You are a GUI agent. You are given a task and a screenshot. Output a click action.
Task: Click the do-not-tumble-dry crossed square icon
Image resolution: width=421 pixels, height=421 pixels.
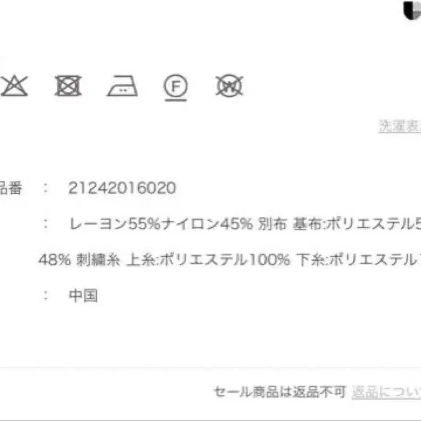pos(68,85)
